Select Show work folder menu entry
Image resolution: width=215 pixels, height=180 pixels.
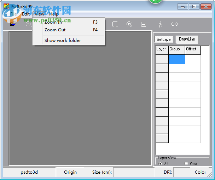tap(69, 41)
